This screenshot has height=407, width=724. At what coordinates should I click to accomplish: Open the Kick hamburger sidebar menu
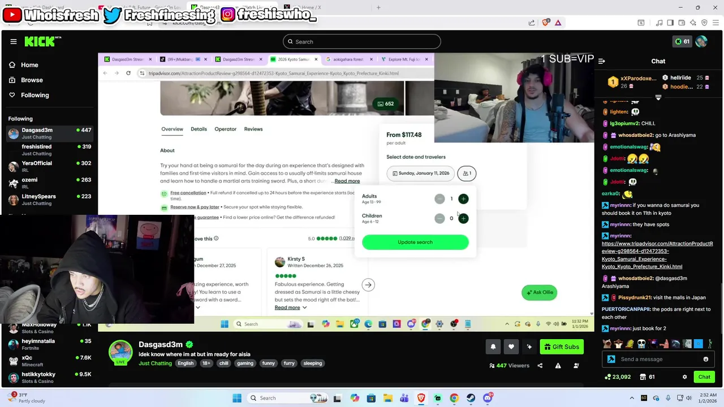point(14,41)
